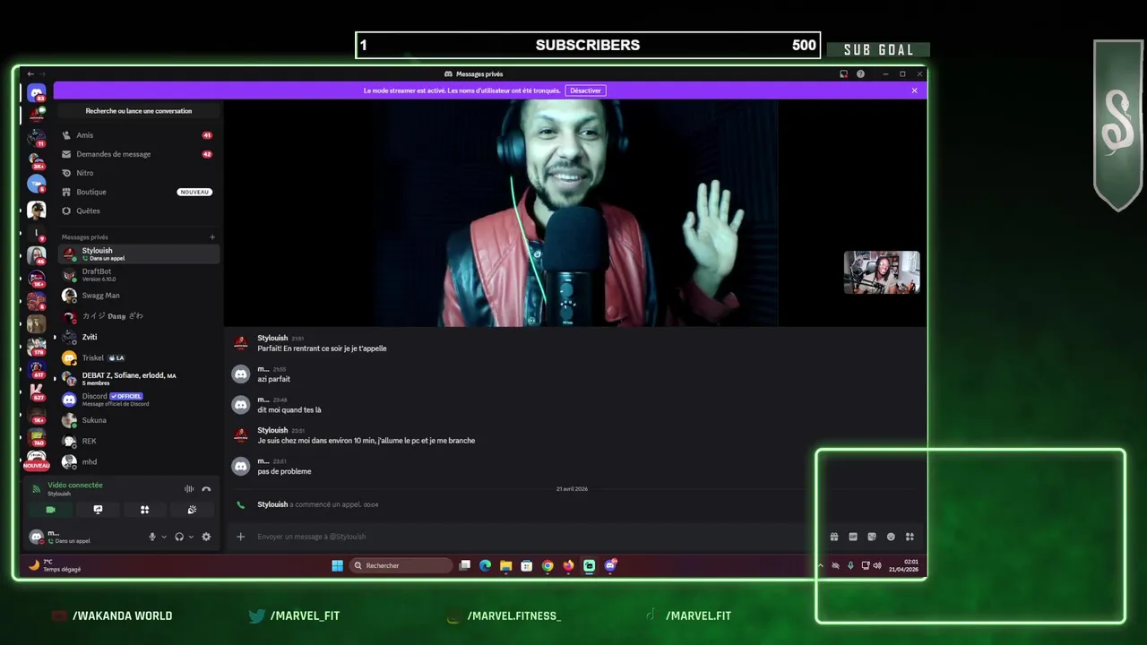Open Sukuna direct message
This screenshot has width=1147, height=645.
(x=139, y=420)
